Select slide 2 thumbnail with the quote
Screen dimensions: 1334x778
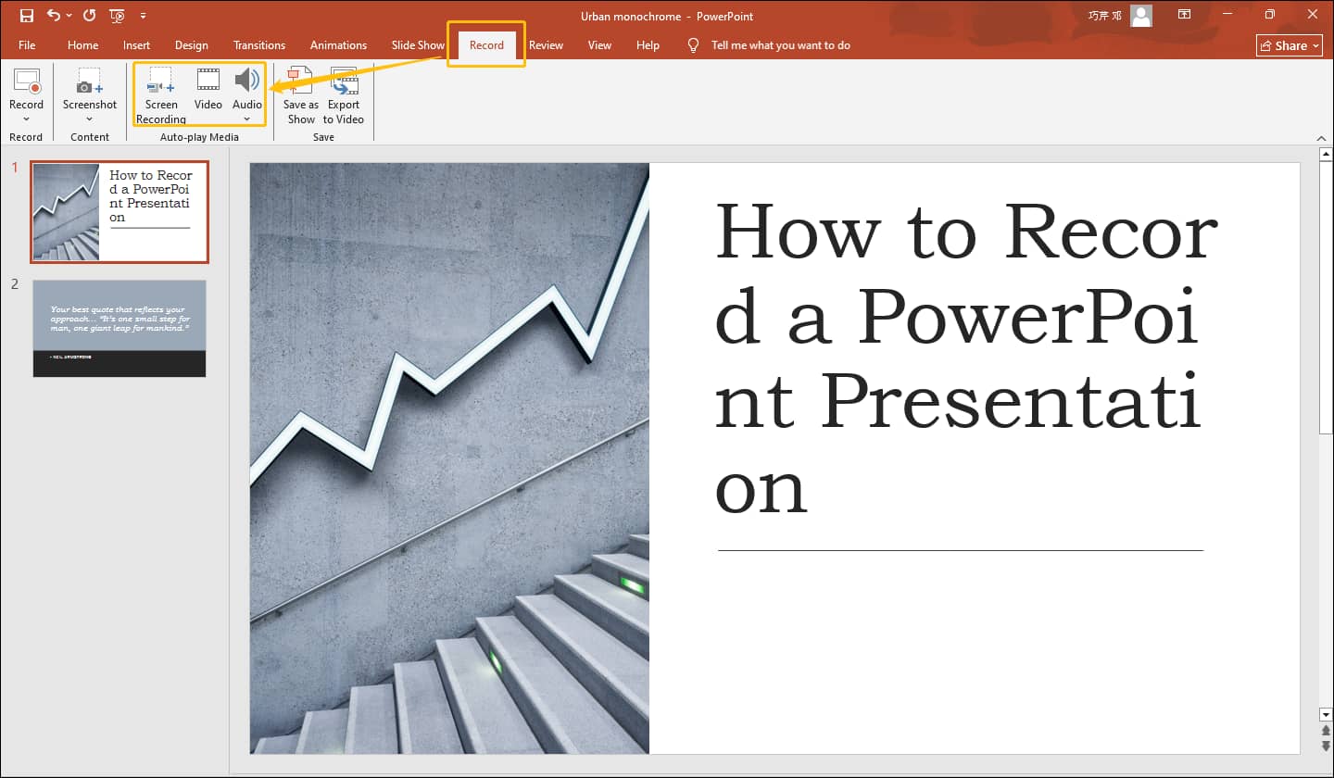[120, 329]
